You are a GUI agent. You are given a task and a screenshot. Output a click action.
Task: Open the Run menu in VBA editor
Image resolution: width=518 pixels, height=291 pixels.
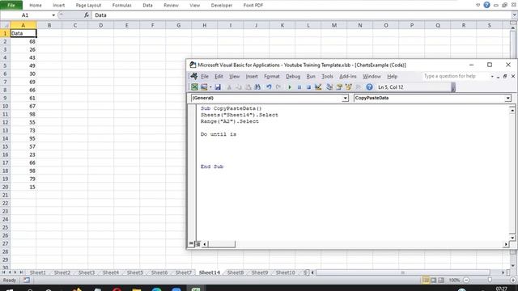coord(311,76)
